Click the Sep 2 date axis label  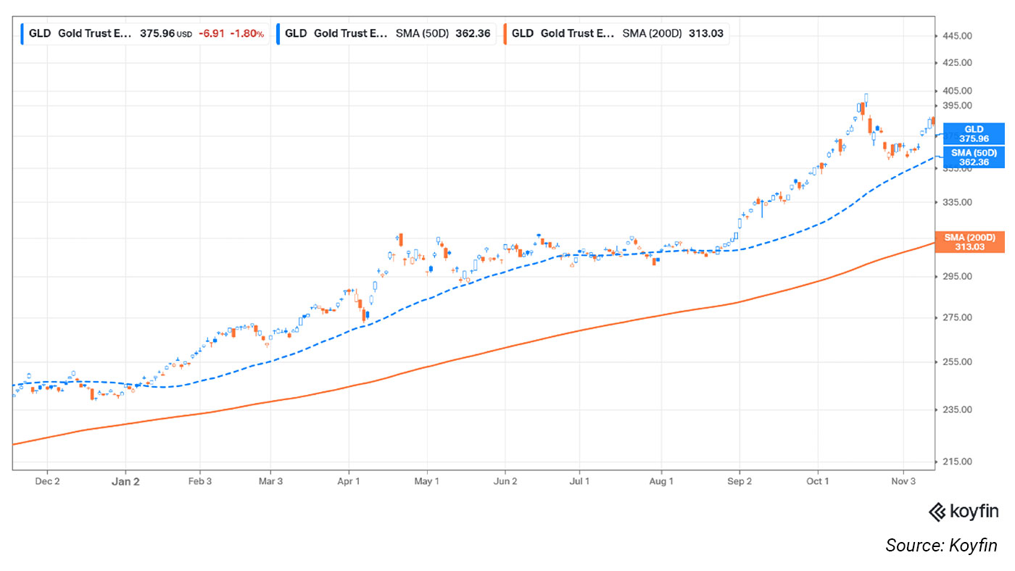tap(739, 481)
